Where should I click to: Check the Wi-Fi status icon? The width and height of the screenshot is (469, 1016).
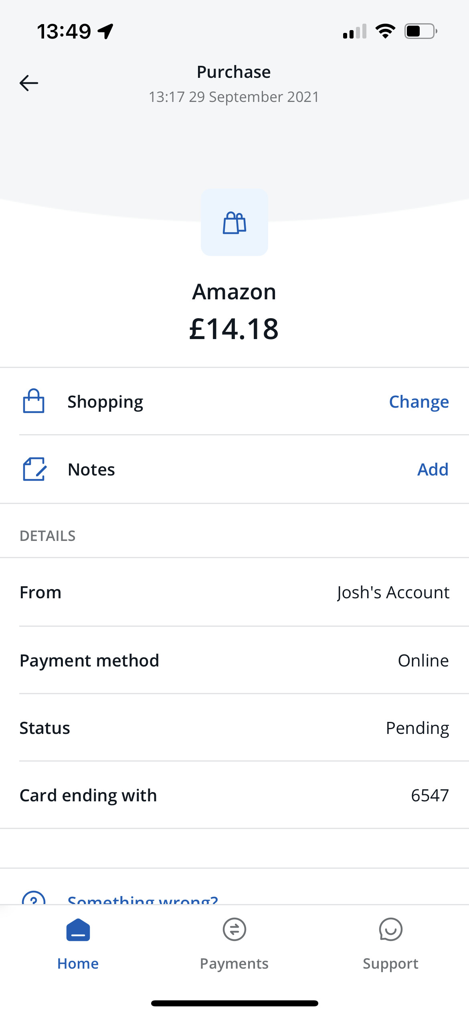[385, 31]
